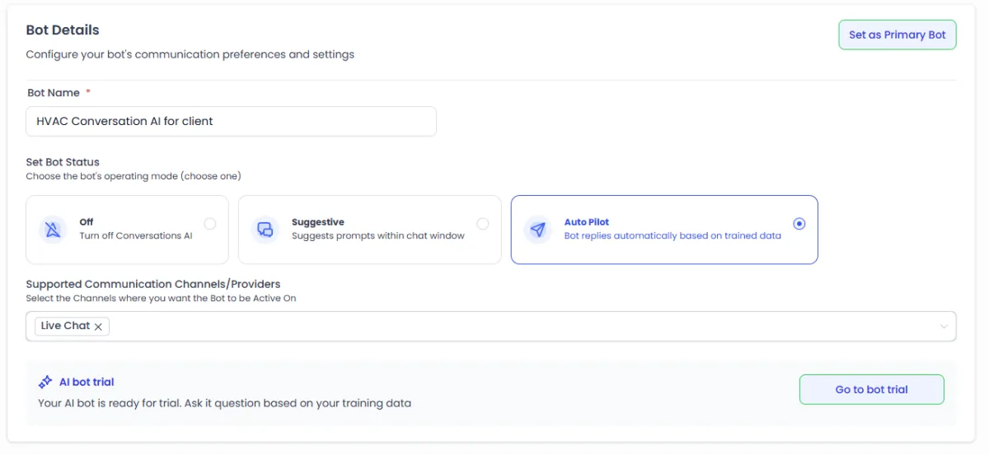Expand the communication channels dropdown arrow

[944, 327]
